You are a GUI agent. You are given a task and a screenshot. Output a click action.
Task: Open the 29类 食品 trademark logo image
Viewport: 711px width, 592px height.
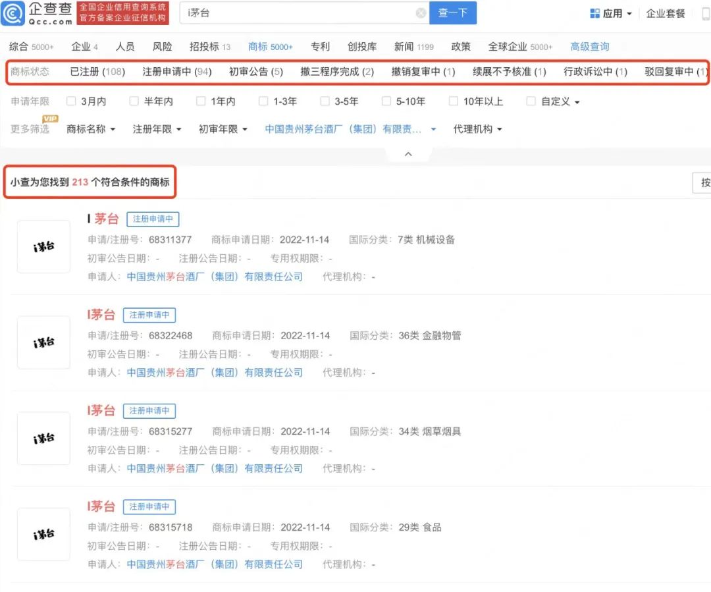[43, 534]
